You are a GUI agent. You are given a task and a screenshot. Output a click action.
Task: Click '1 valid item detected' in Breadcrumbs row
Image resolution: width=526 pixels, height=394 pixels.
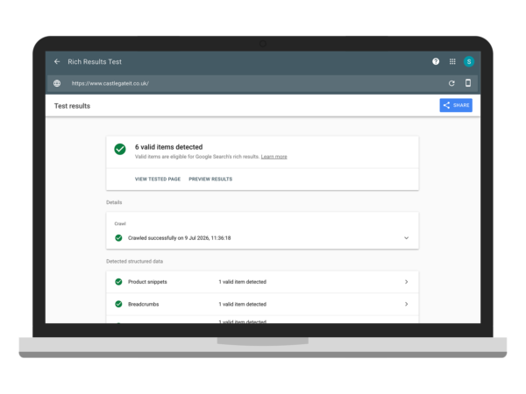(x=243, y=304)
